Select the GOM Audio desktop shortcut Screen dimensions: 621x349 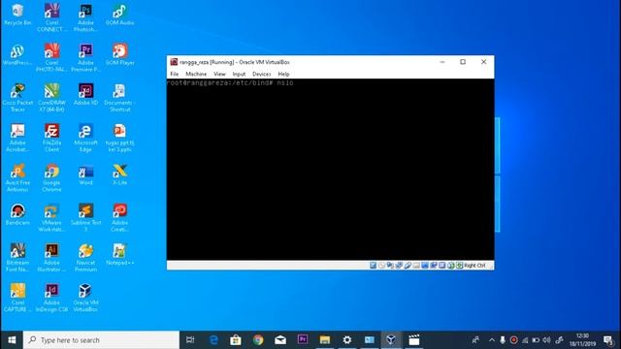click(x=119, y=15)
